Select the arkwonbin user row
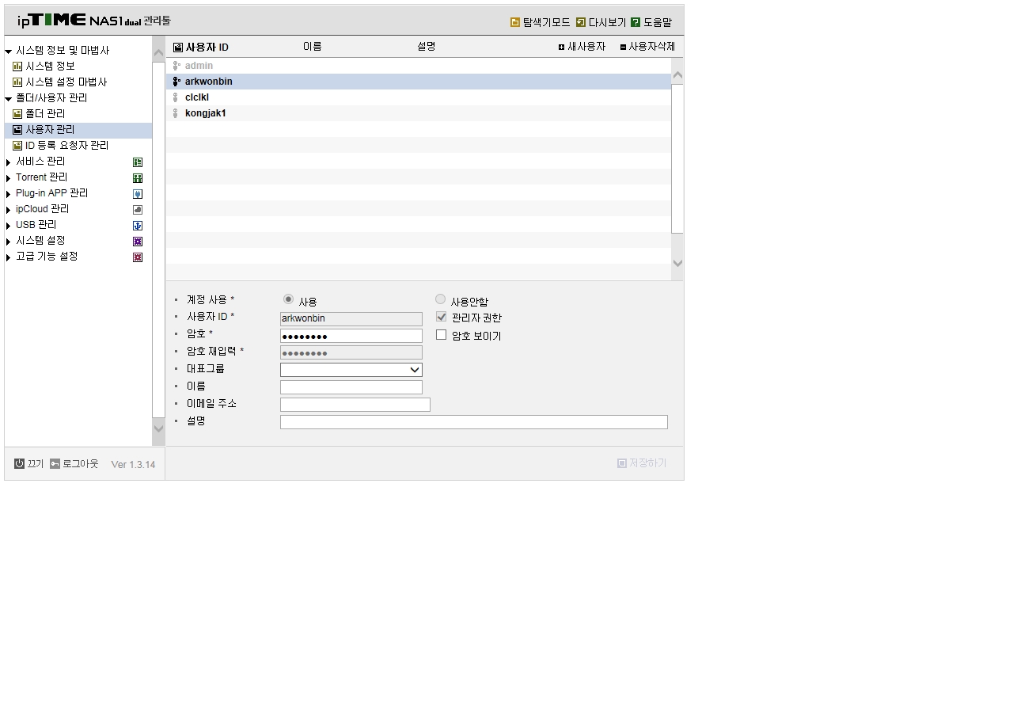Viewport: 1013px width, 727px height. (419, 82)
